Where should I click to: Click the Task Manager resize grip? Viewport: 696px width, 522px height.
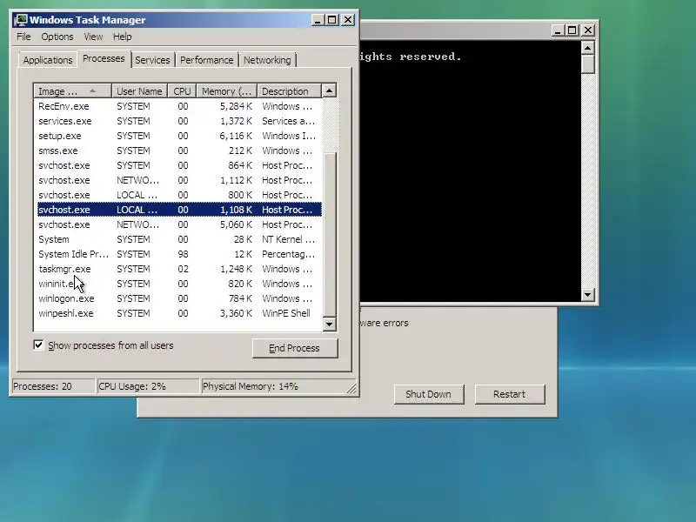[x=351, y=389]
